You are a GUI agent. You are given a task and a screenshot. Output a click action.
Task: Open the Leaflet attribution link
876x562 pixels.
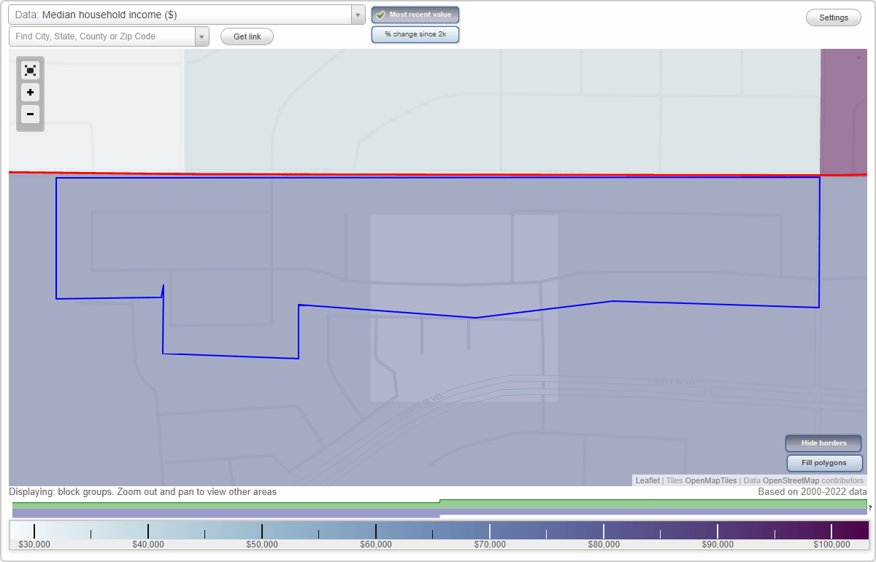[647, 480]
